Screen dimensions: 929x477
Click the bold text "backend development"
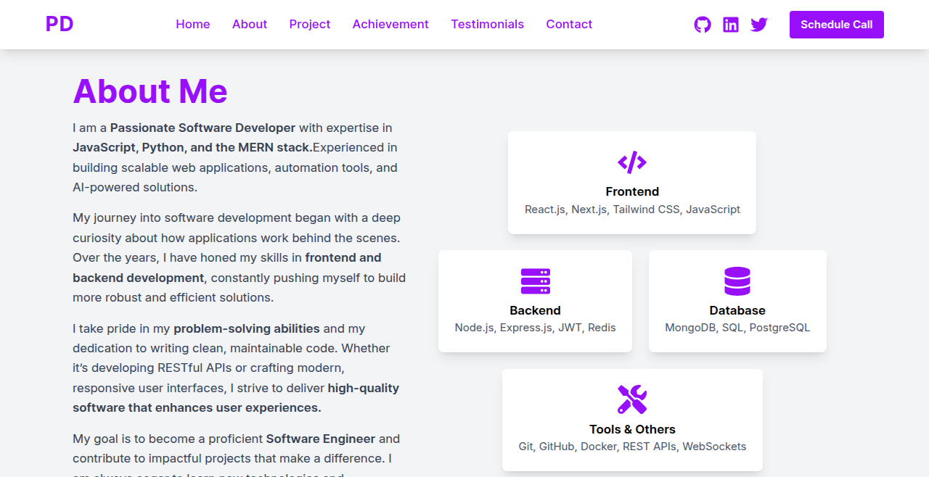139,278
